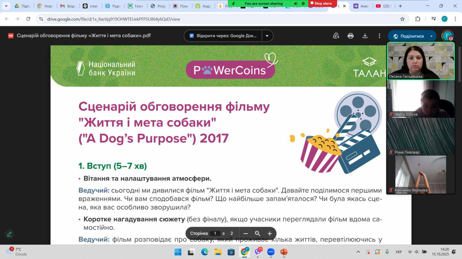The width and height of the screenshot is (462, 259).
Task: Switch to the Gmail 'Вхідні' tab
Action: tap(68, 6)
